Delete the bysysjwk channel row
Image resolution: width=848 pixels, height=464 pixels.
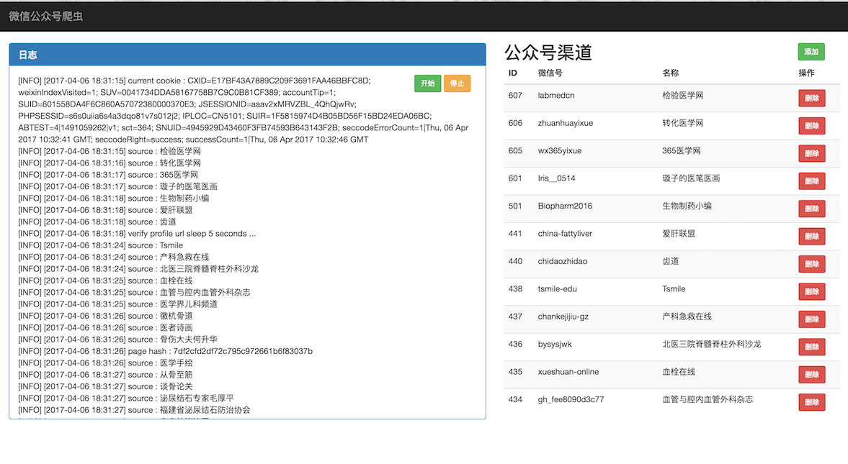click(x=812, y=347)
